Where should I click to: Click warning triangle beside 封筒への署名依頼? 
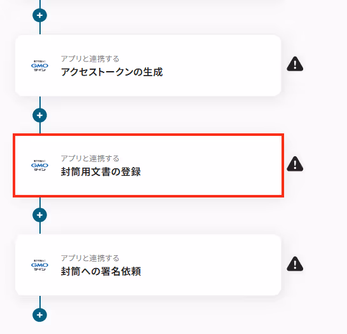pos(295,264)
